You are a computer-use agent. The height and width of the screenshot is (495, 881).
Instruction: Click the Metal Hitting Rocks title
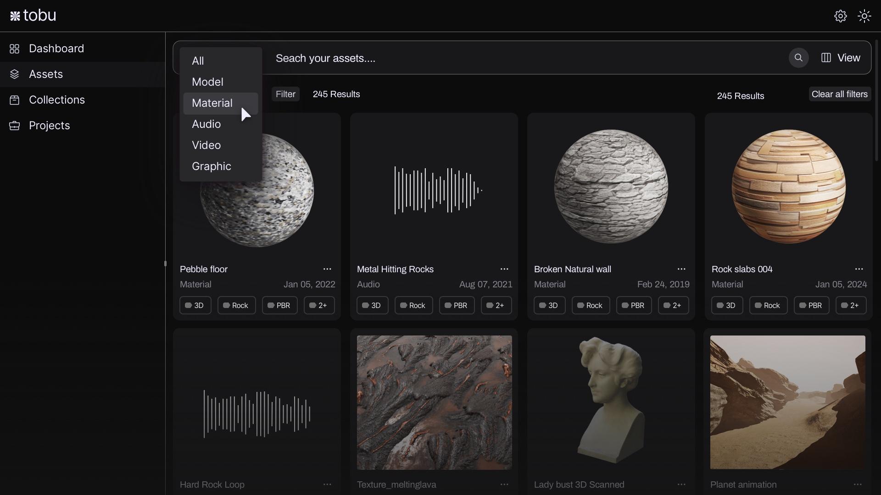pos(395,269)
